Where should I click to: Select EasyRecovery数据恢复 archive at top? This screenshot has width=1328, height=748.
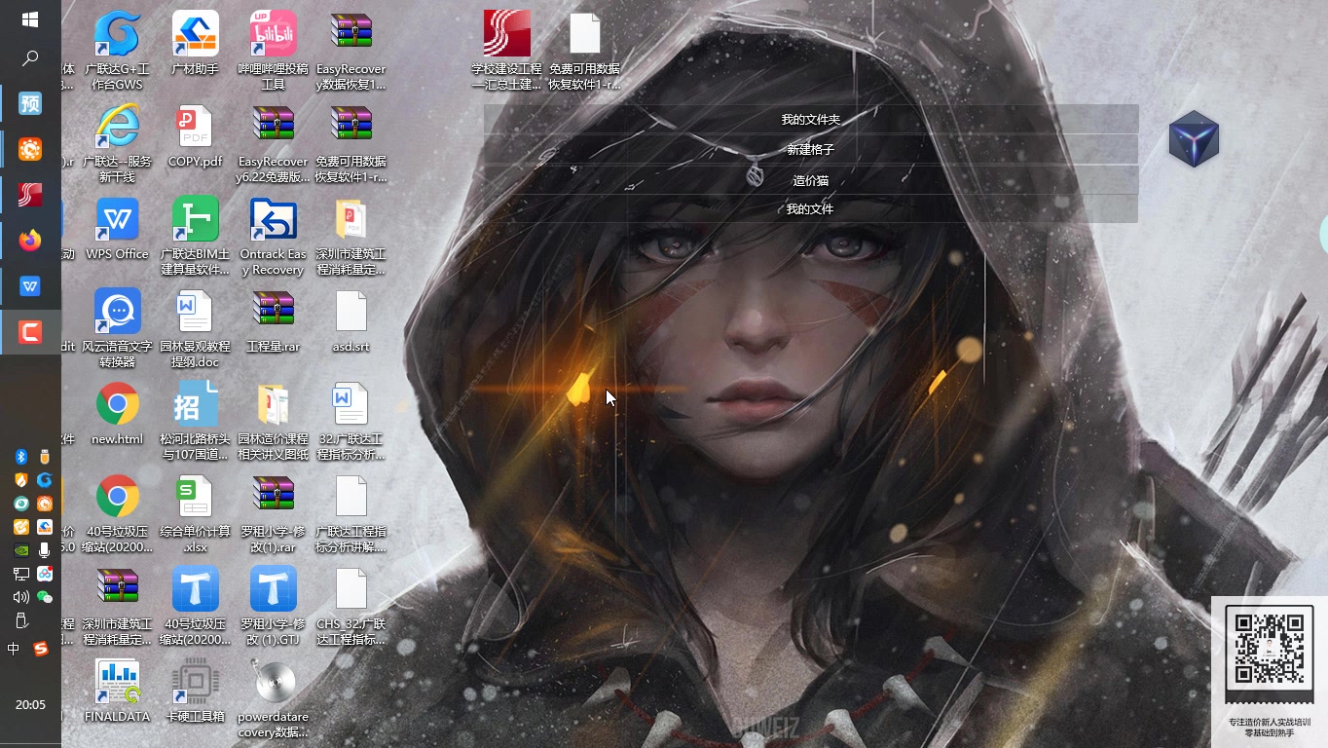tap(351, 51)
